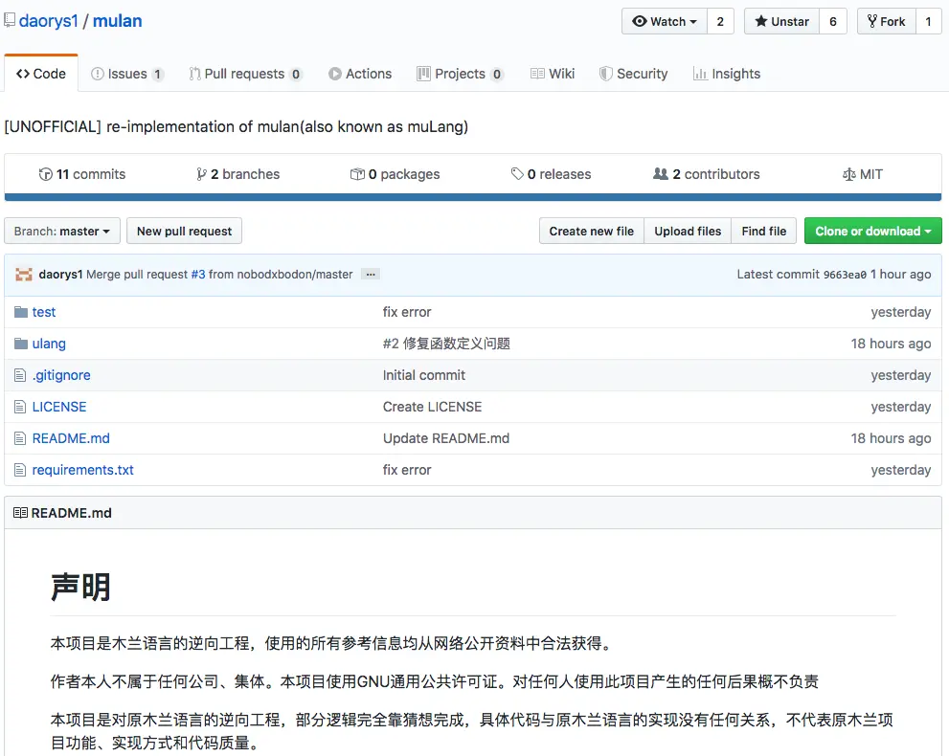Screen dimensions: 949x756
Task: View the 2 branches
Action: tap(237, 174)
